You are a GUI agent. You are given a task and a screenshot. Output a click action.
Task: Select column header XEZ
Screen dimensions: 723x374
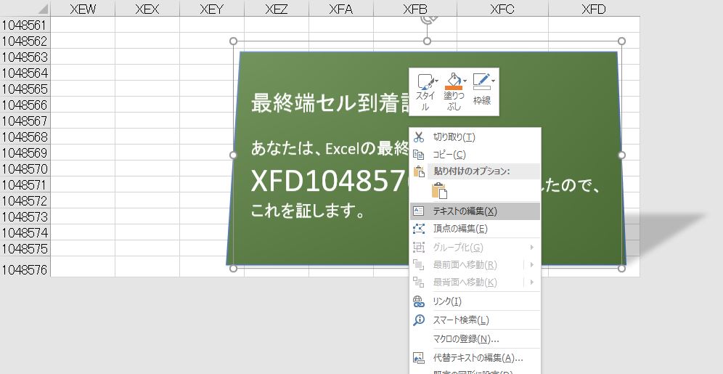tap(277, 9)
